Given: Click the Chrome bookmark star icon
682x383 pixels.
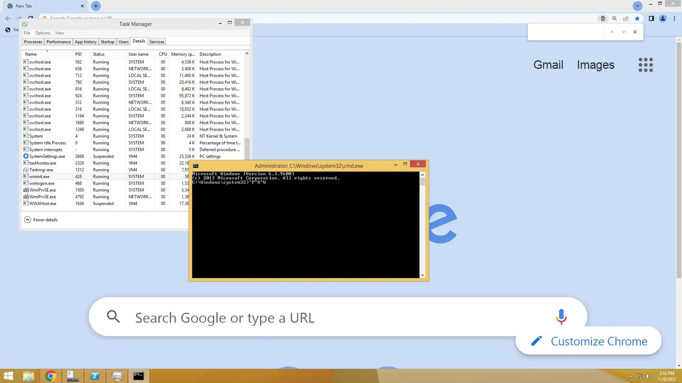Looking at the screenshot, I should point(637,18).
